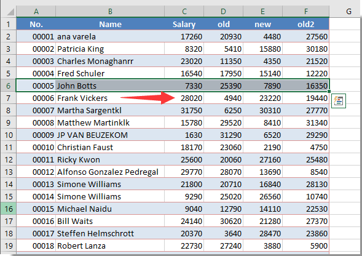
Task: Select column A header
Action: 36,11
